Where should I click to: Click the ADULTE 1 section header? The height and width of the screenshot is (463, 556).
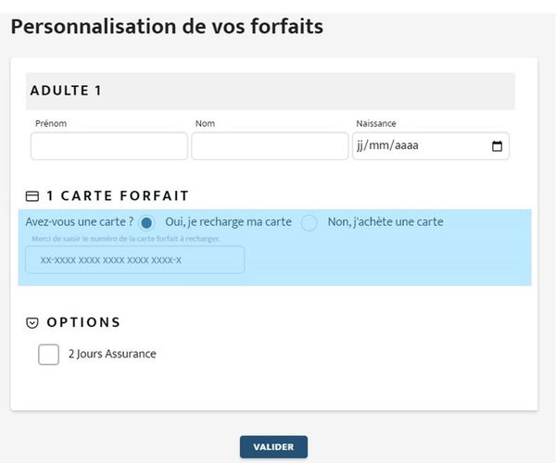[66, 91]
